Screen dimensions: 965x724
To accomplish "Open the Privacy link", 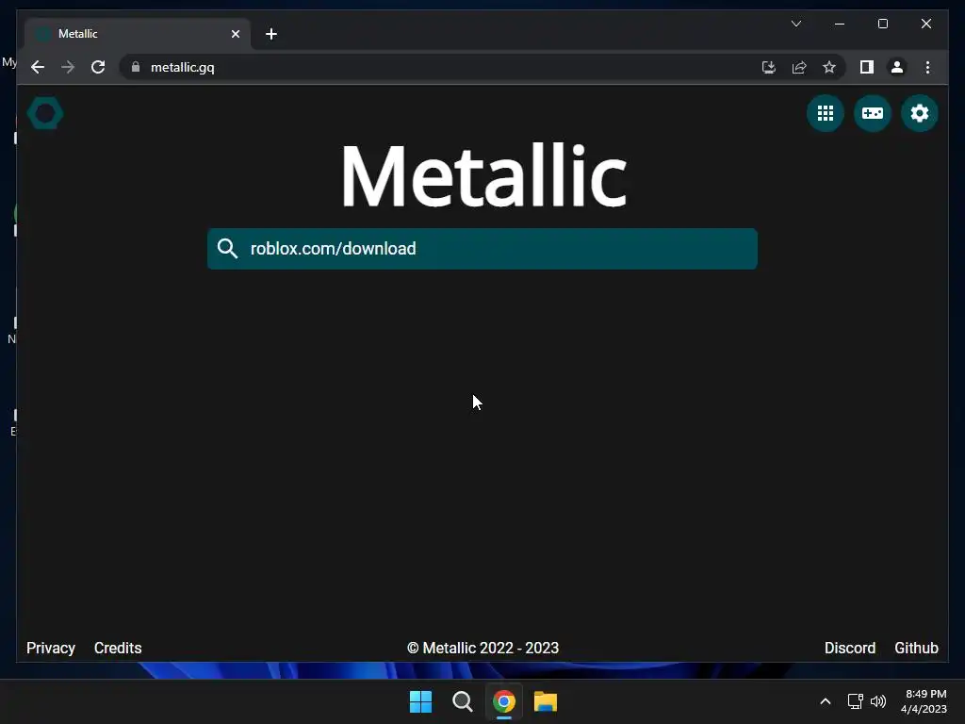I will click(51, 648).
